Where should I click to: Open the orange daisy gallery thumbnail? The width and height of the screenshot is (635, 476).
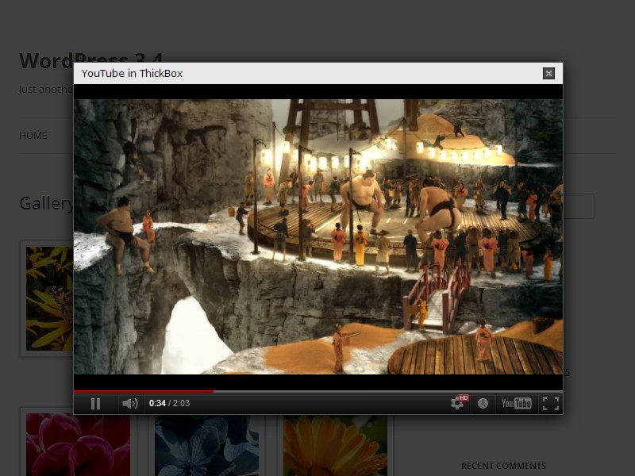335,446
